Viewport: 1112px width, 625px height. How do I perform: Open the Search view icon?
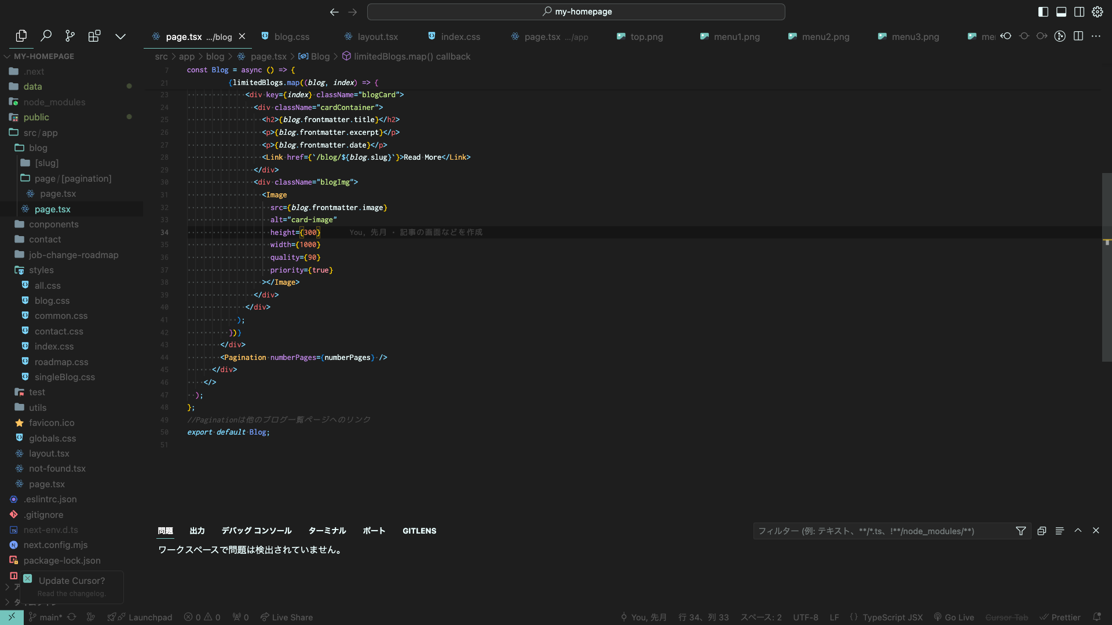(x=46, y=36)
